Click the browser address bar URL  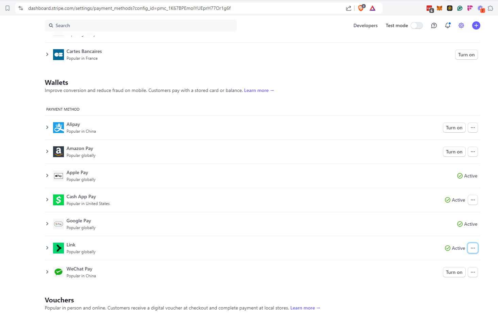129,8
